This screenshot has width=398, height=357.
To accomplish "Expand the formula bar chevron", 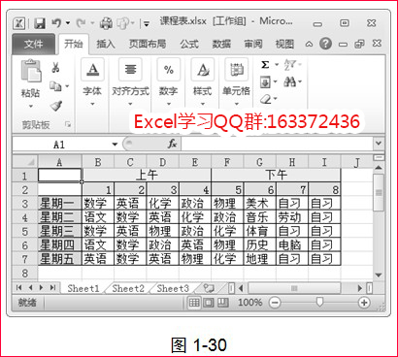I will [379, 143].
